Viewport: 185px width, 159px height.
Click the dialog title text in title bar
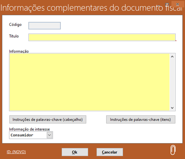pyautogui.click(x=92, y=8)
